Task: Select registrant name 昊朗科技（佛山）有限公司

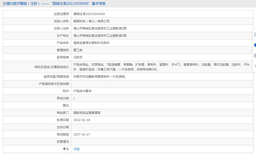Action: [91, 21]
